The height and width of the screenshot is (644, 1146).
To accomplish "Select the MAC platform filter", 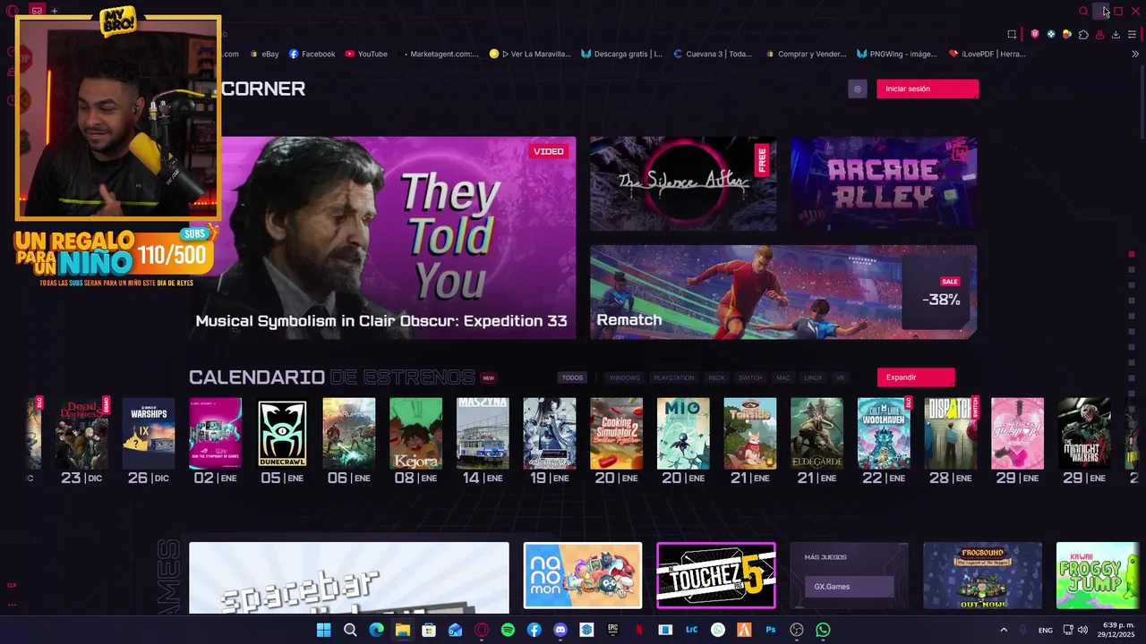I will pos(783,377).
